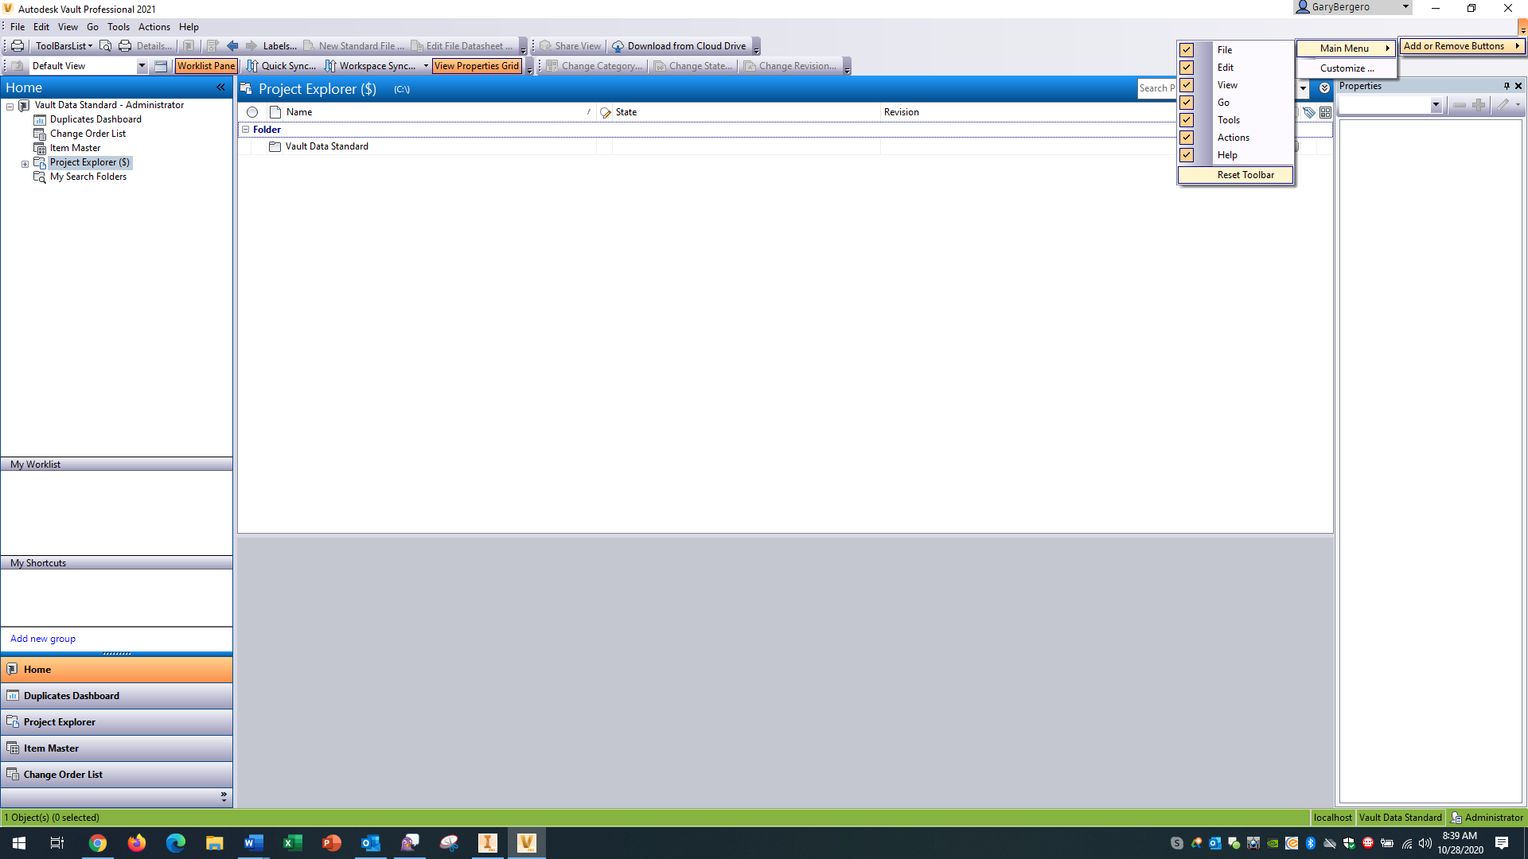Open the Default View dropdown
Viewport: 1528px width, 859px height.
pos(142,65)
